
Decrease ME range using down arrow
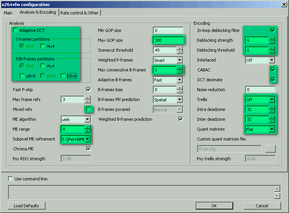click(88, 131)
